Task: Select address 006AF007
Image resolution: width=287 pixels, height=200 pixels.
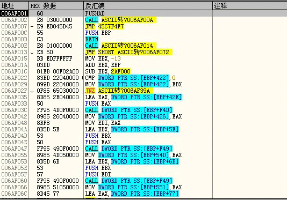Action: (x=14, y=26)
